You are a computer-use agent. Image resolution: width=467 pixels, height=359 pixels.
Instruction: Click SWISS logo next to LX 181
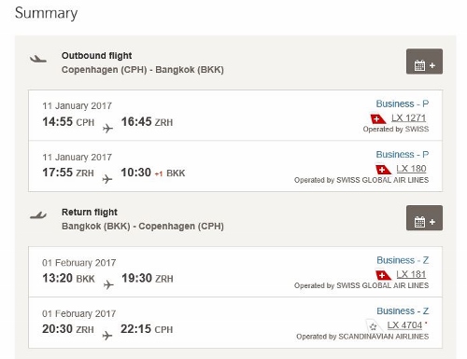pyautogui.click(x=383, y=275)
